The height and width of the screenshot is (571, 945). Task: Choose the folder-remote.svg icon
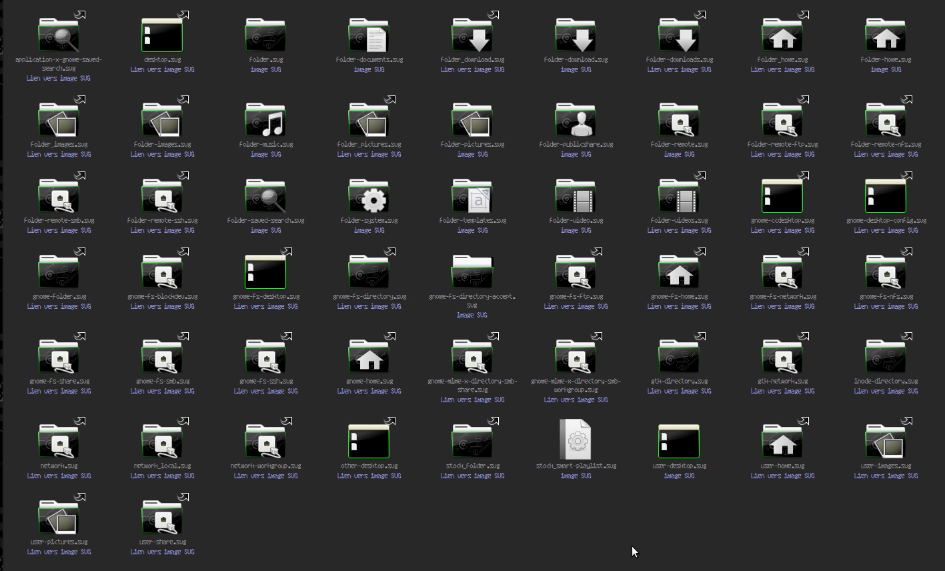pos(679,119)
